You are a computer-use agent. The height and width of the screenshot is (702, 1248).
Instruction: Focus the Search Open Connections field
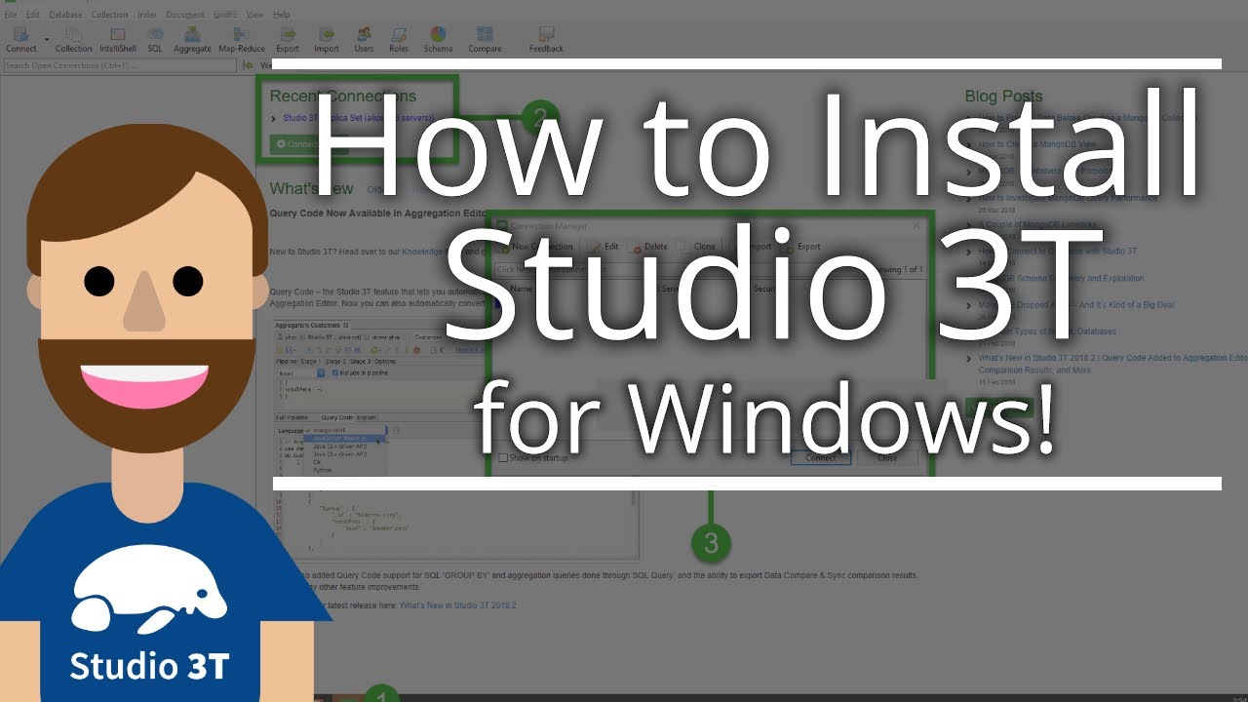120,65
